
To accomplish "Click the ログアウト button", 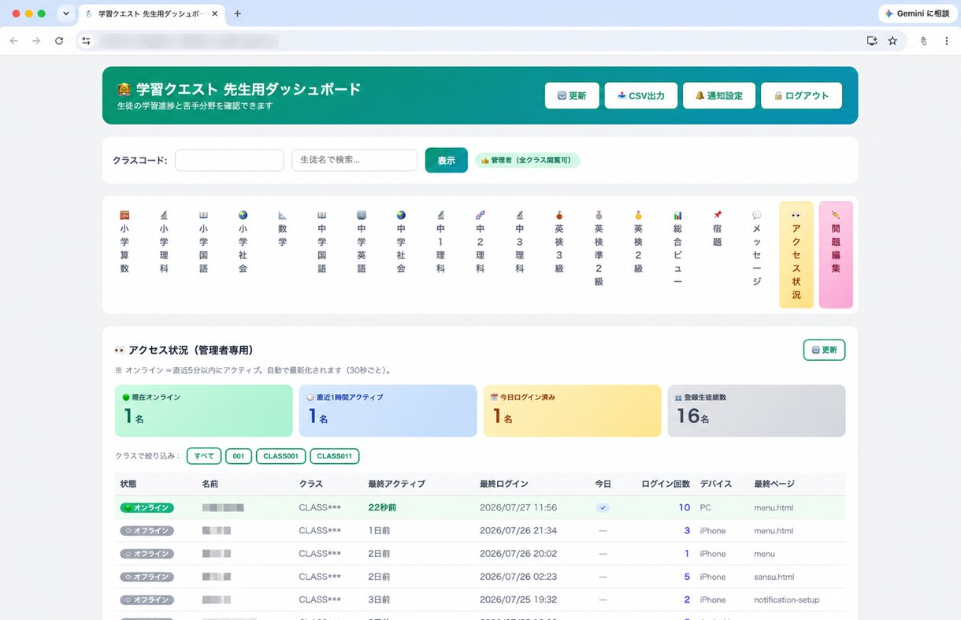I will (x=801, y=95).
